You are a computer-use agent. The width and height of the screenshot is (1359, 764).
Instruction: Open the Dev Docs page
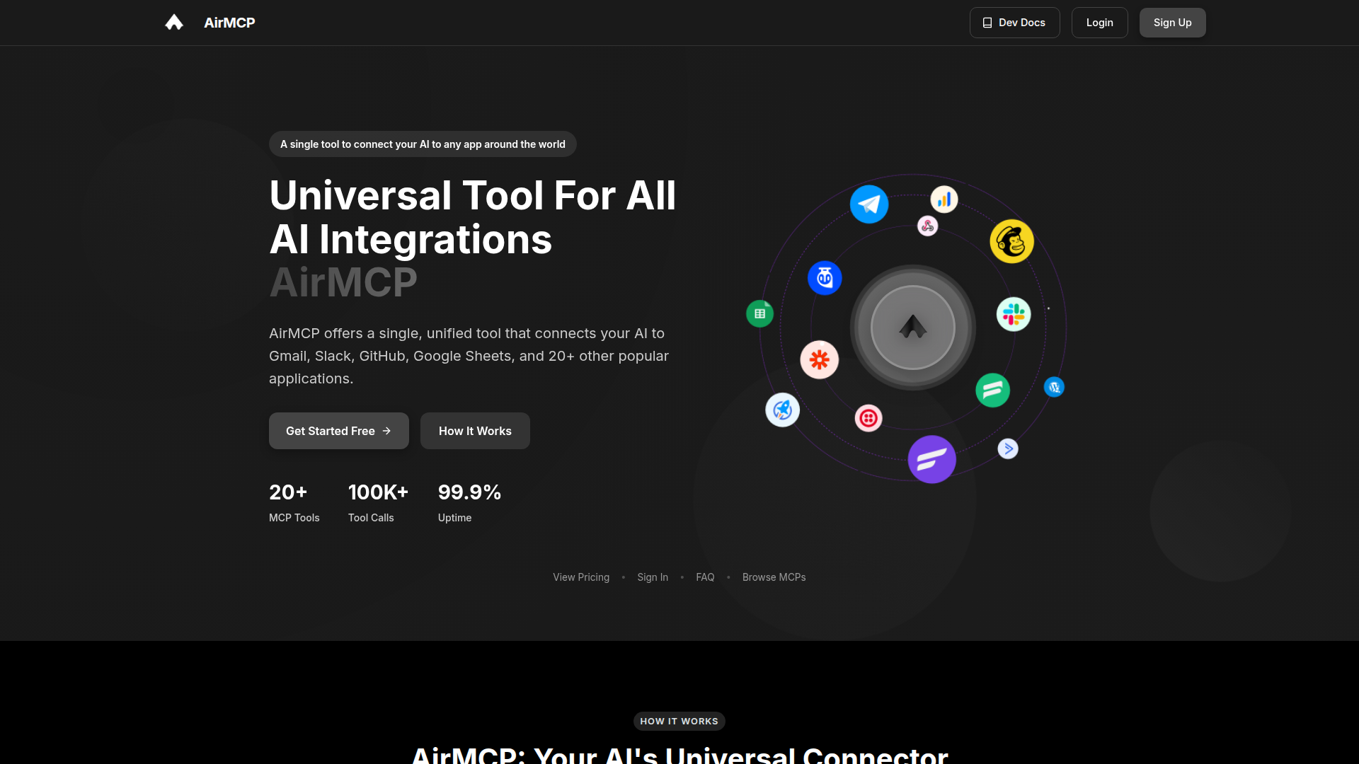pos(1014,23)
